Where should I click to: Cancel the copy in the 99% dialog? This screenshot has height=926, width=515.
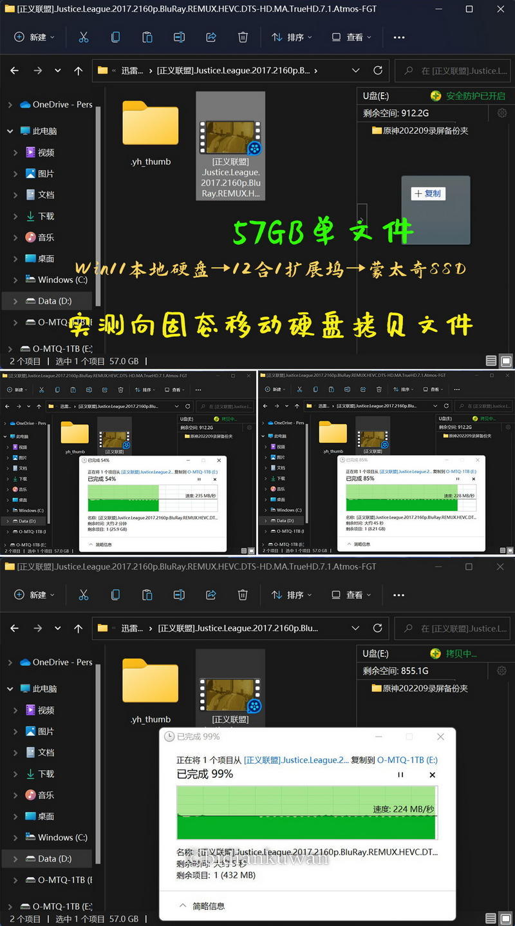[x=433, y=775]
